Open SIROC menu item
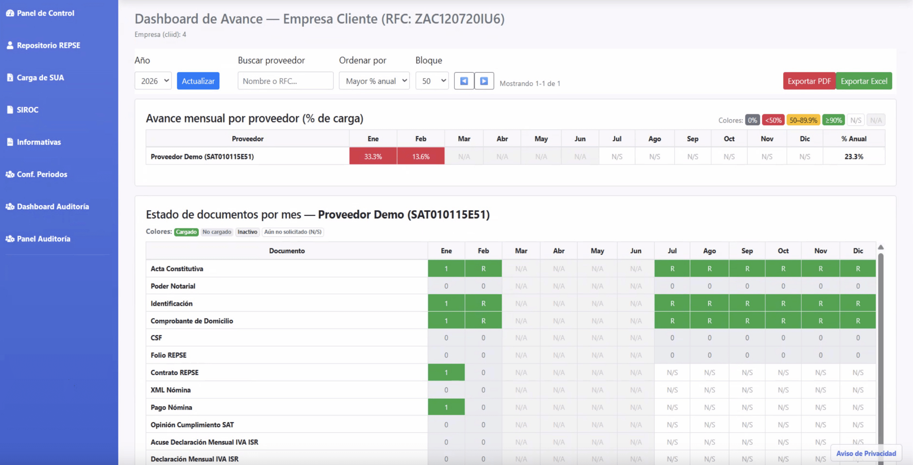This screenshot has height=465, width=913. pyautogui.click(x=27, y=110)
